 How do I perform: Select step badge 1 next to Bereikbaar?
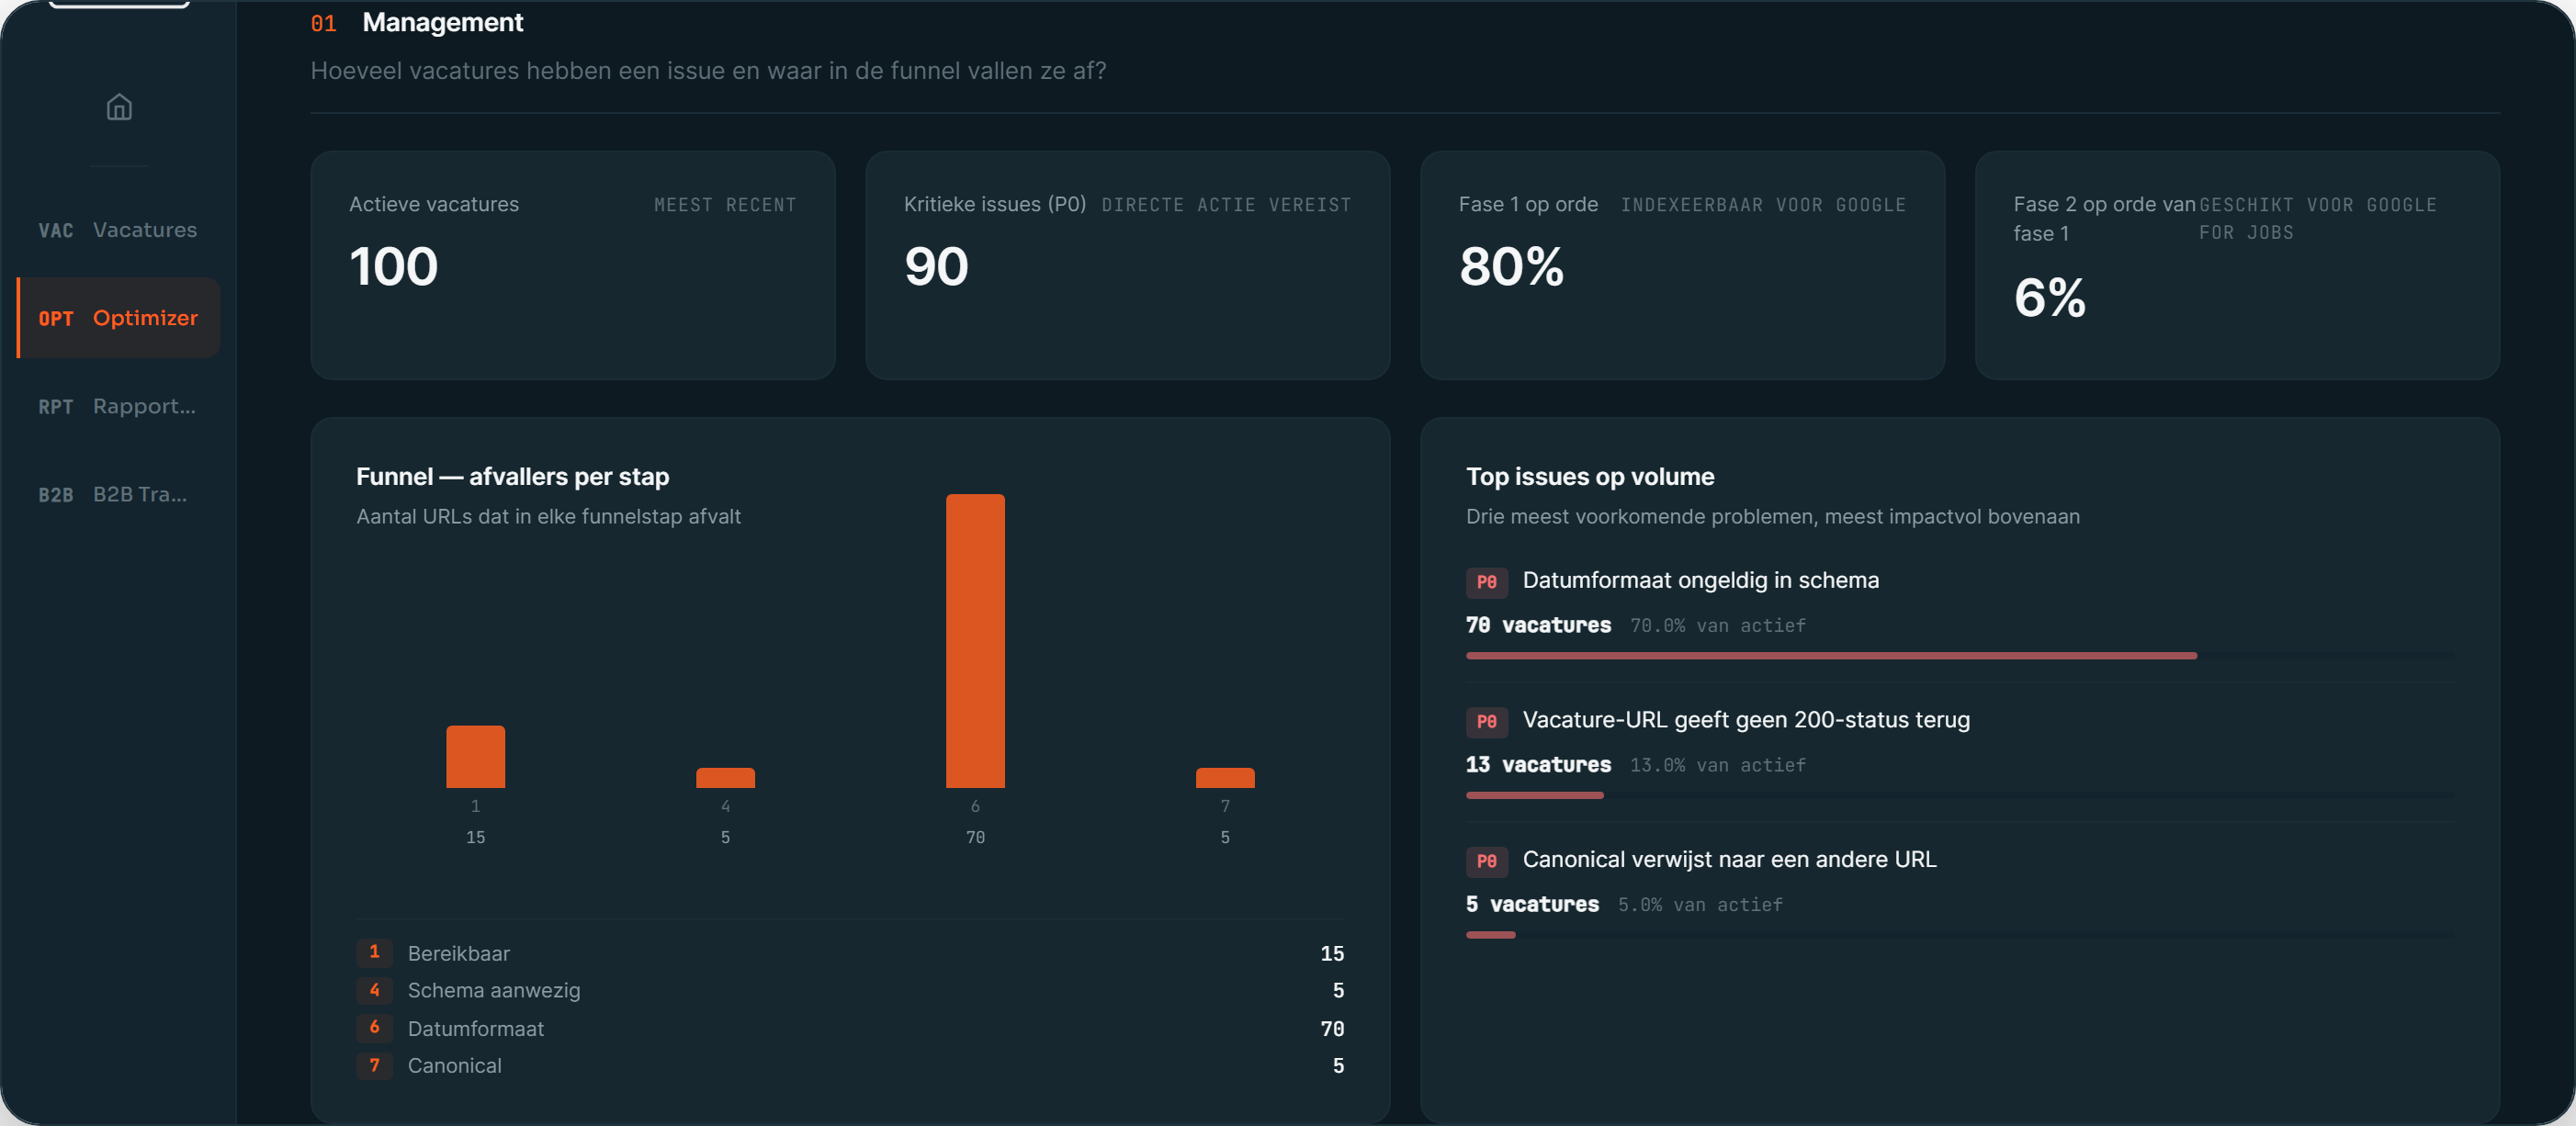[x=374, y=952]
